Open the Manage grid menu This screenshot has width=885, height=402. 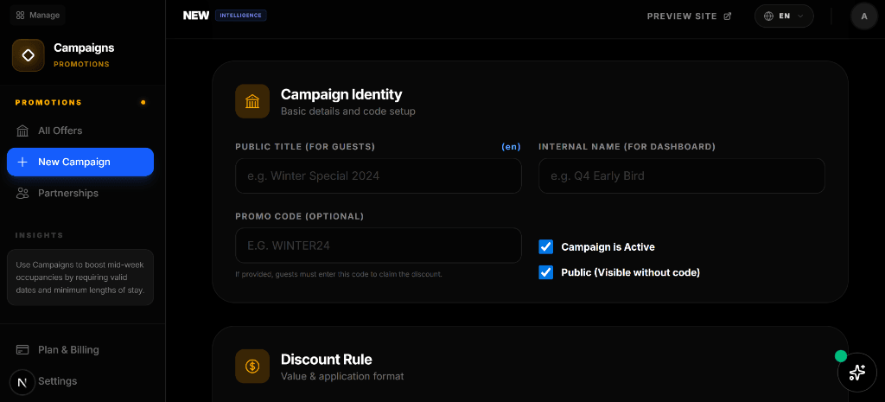click(x=38, y=16)
